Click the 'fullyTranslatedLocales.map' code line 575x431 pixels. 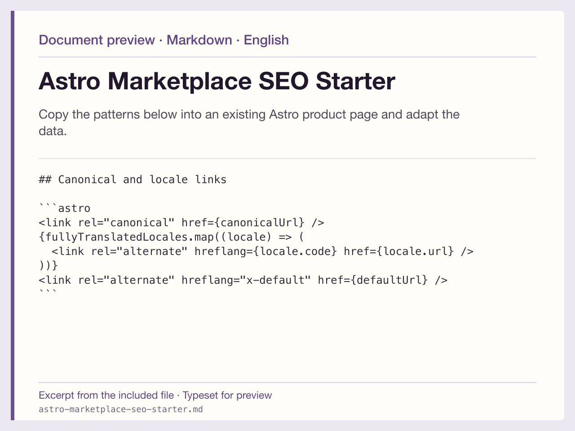tap(172, 237)
